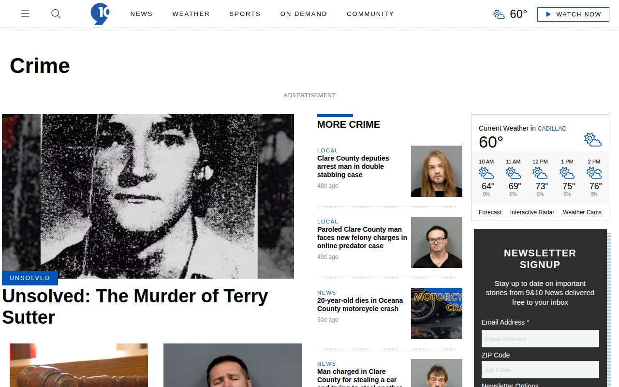Image resolution: width=619 pixels, height=387 pixels.
Task: Click the online predator case mugshot thumbnail
Action: point(437,242)
